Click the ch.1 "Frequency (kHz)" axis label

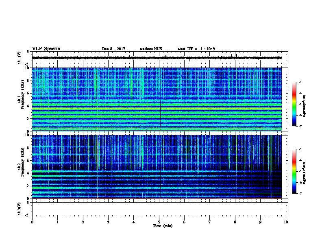point(22,94)
